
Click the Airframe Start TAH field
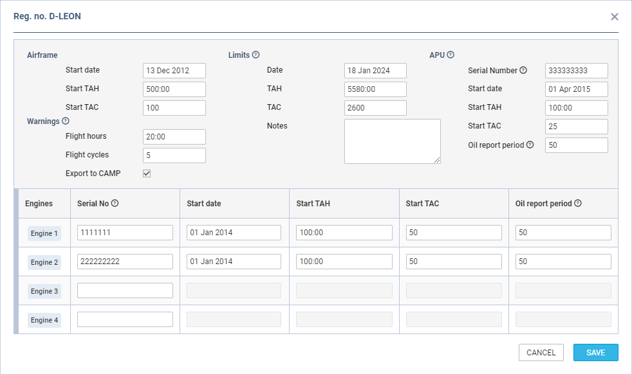click(x=174, y=89)
